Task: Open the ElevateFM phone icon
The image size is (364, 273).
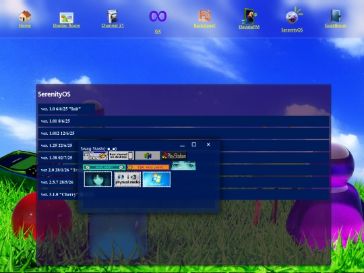Action: click(x=249, y=16)
